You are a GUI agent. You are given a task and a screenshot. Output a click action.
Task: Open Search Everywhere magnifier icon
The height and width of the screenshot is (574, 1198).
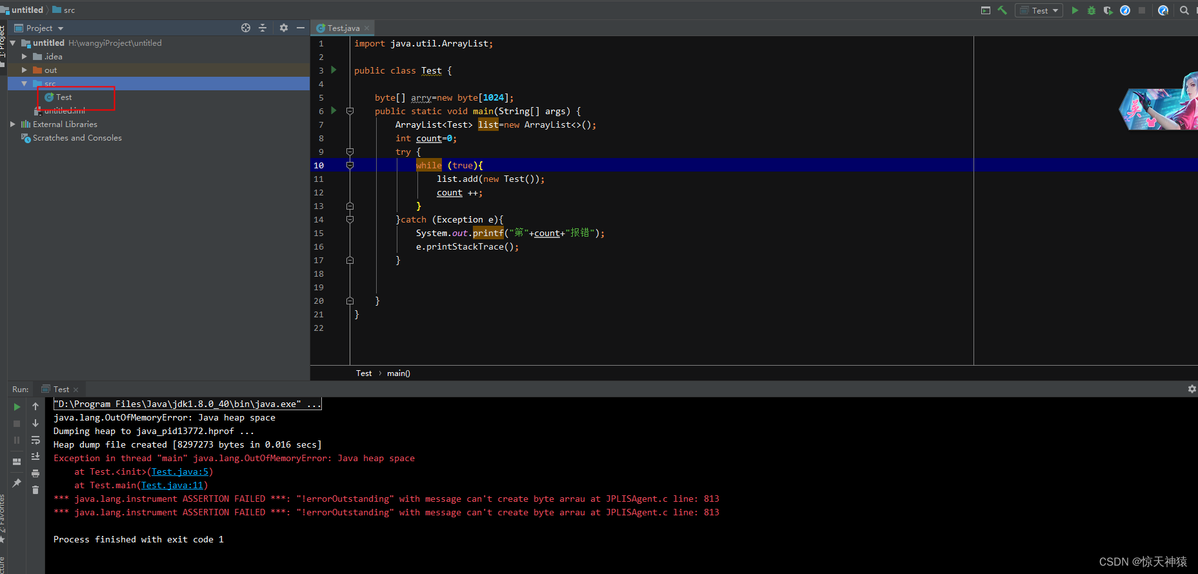(1184, 10)
